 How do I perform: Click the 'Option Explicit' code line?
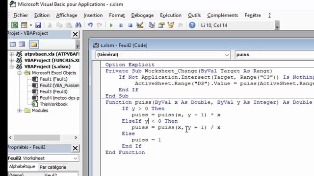click(130, 65)
